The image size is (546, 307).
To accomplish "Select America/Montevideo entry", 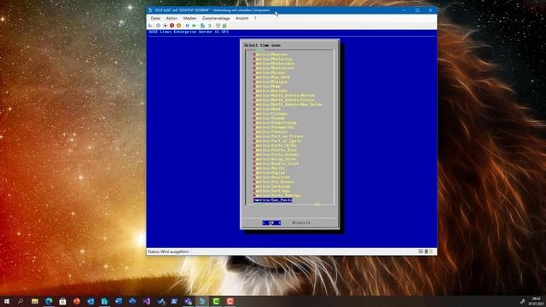I will click(x=274, y=64).
